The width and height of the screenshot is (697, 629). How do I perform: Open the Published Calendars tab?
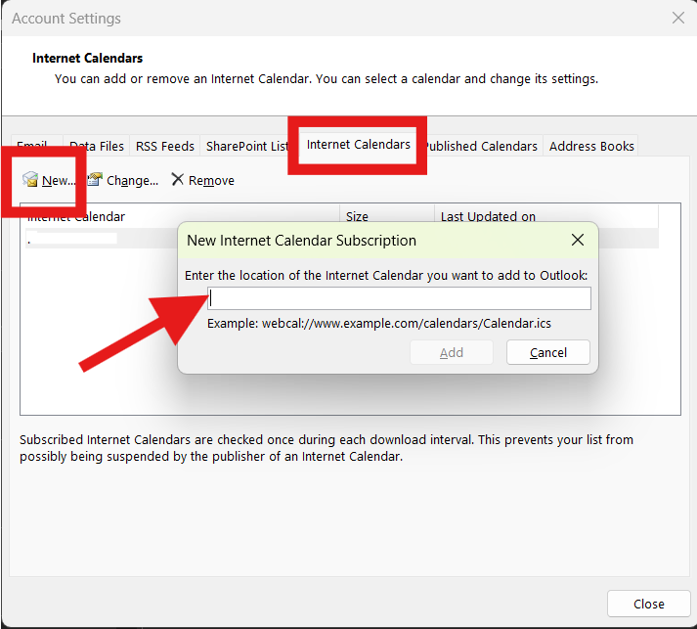482,146
